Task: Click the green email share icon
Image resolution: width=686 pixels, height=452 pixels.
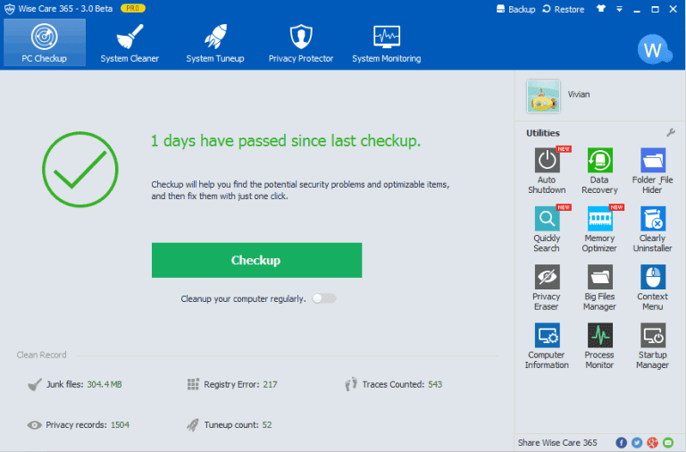Action: click(x=668, y=442)
